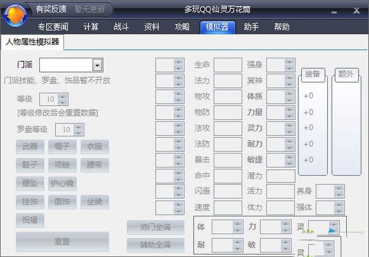Viewport: 369px width, 257px height.
Task: Click the 暴击 value field
Action: 228,160
